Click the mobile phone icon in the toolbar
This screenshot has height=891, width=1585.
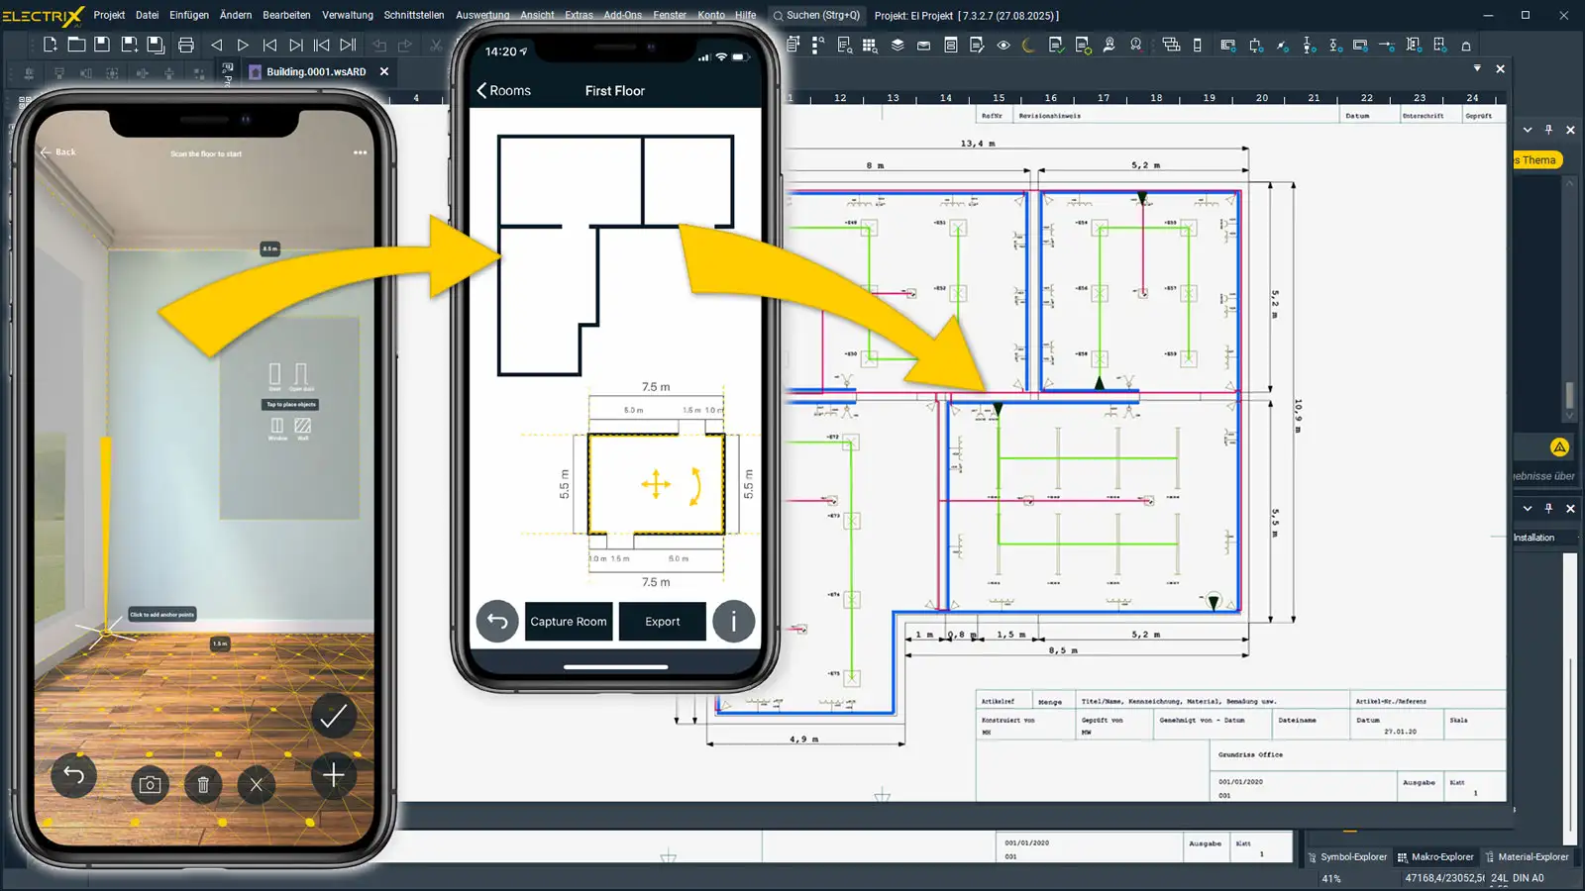click(x=1198, y=45)
